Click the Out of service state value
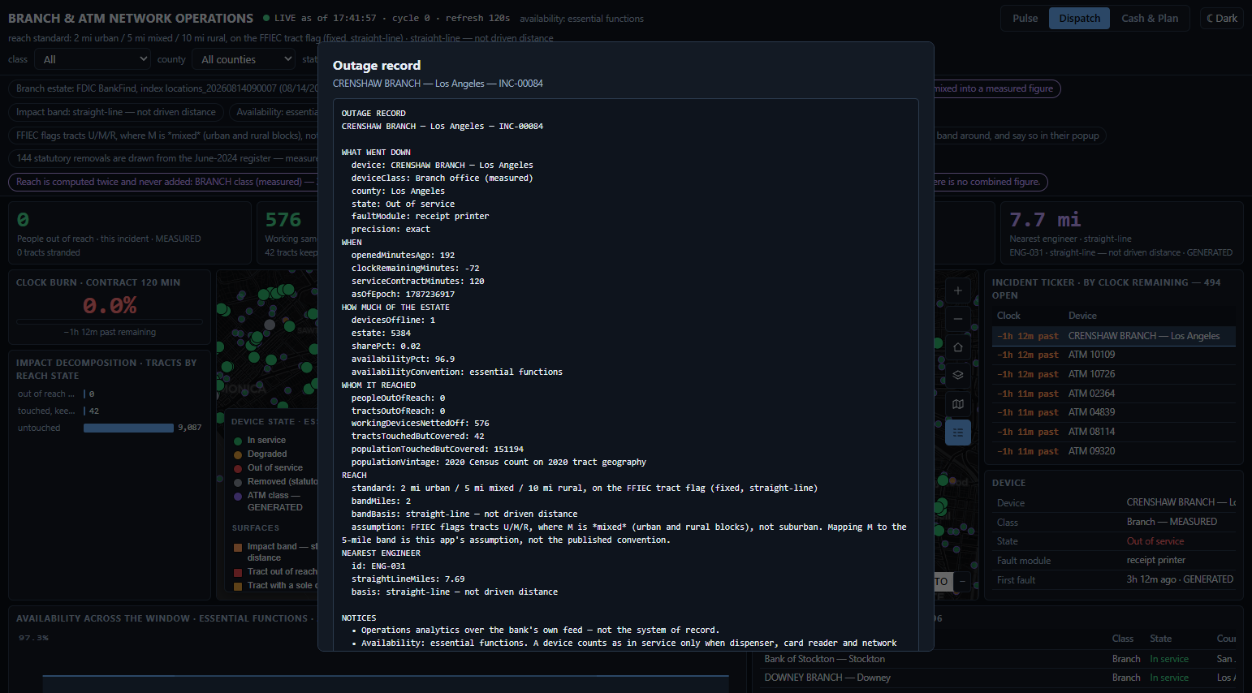Viewport: 1252px width, 693px height. point(1155,541)
